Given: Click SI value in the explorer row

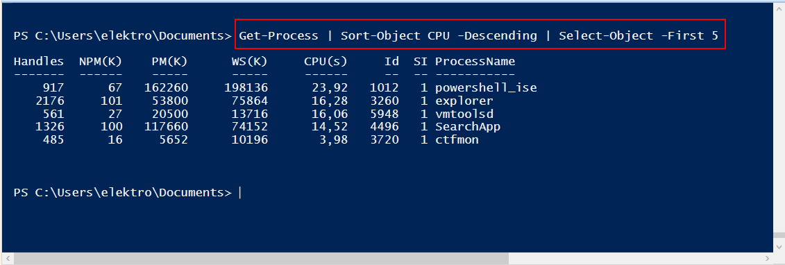Looking at the screenshot, I should click(425, 101).
